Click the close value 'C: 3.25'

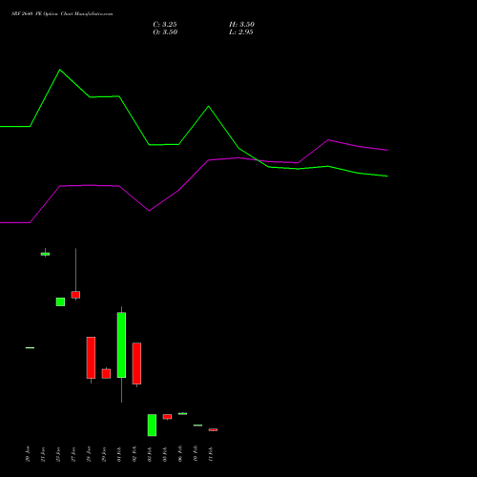[165, 25]
